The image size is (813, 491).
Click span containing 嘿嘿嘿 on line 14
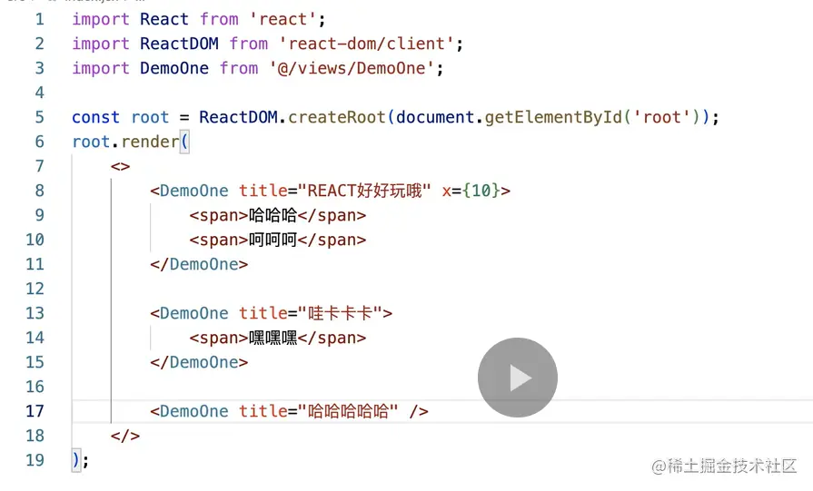[278, 339]
